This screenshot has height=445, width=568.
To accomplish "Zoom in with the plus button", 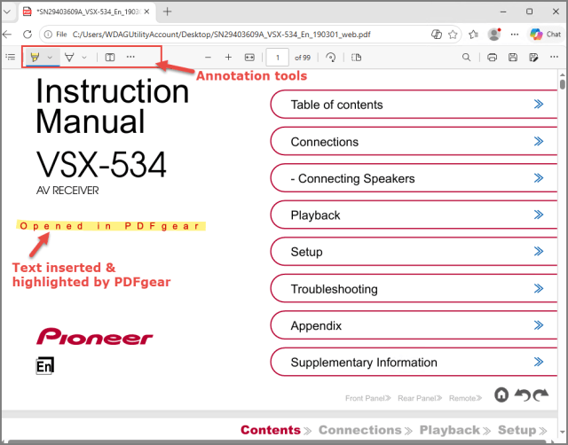I will 228,57.
